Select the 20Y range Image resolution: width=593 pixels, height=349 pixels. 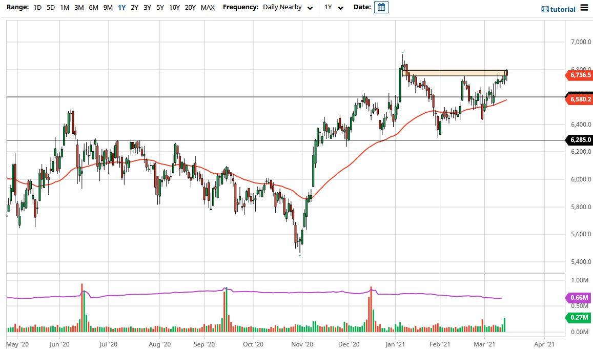[189, 8]
